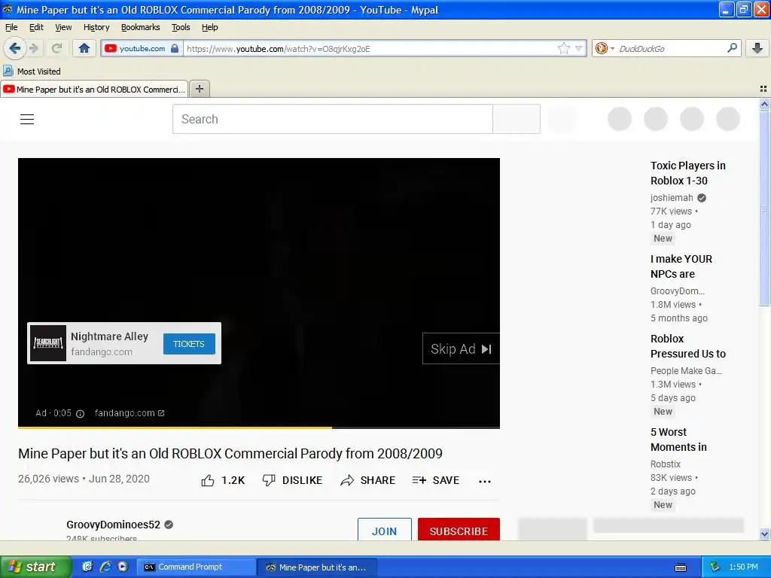Go back using the browser back arrow
771x578 pixels.
pos(15,48)
